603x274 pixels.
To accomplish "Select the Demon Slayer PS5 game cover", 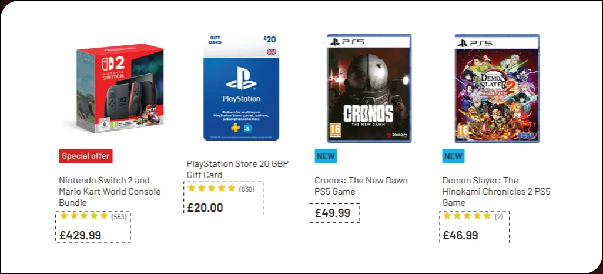I will click(497, 88).
